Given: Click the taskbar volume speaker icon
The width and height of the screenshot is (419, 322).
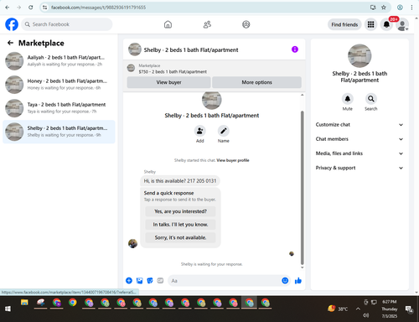Looking at the screenshot, I should click(365, 315).
